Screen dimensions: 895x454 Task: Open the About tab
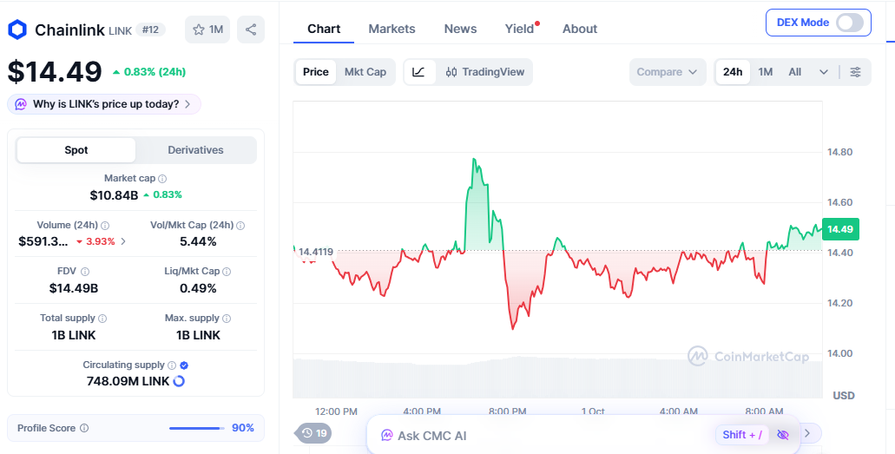coord(580,29)
